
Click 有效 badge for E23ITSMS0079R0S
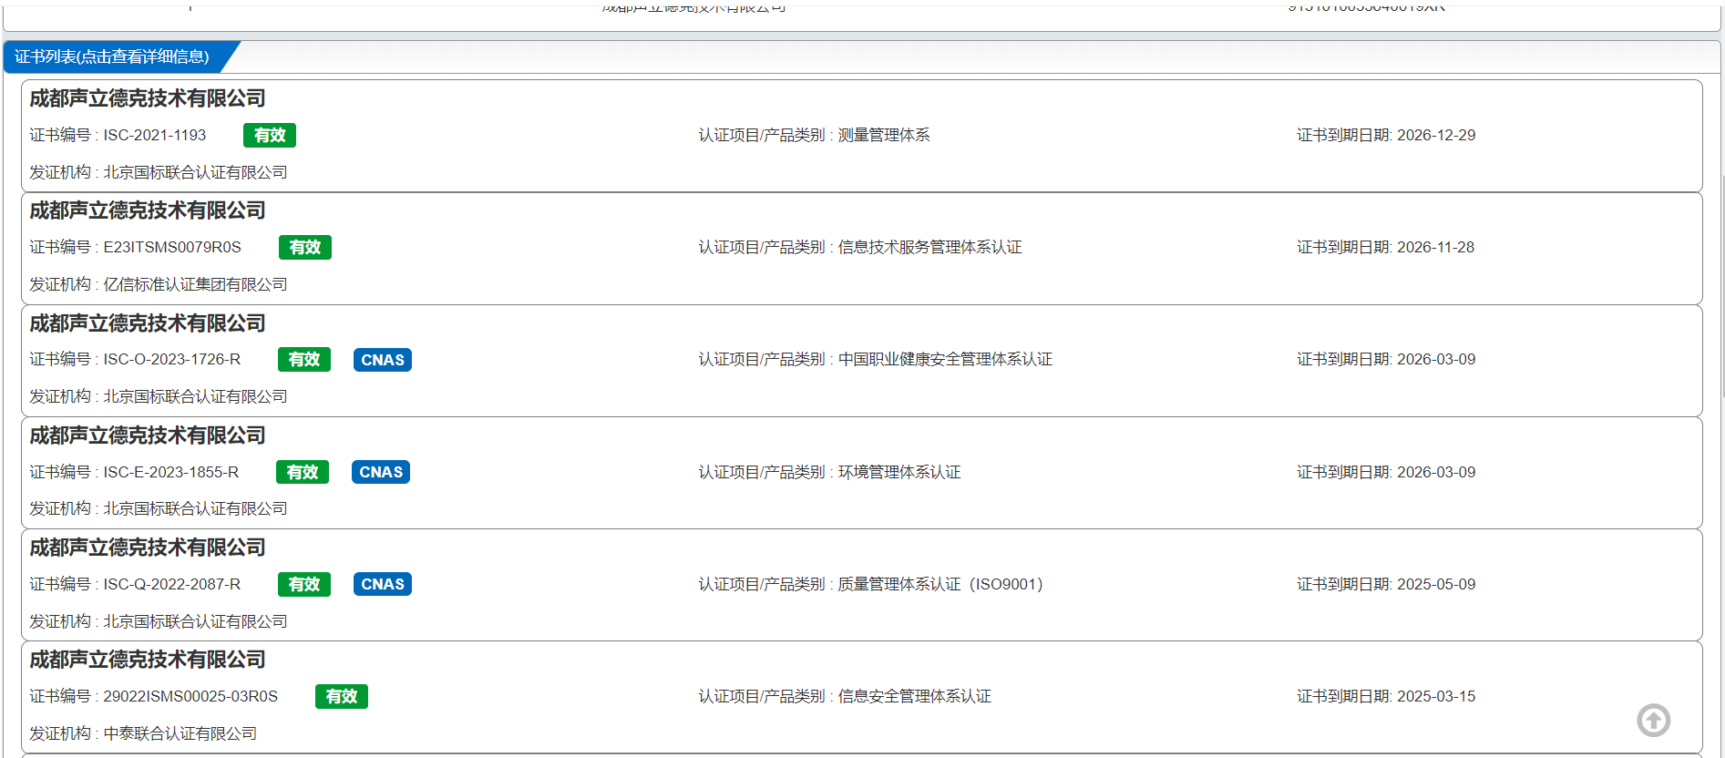click(x=305, y=247)
